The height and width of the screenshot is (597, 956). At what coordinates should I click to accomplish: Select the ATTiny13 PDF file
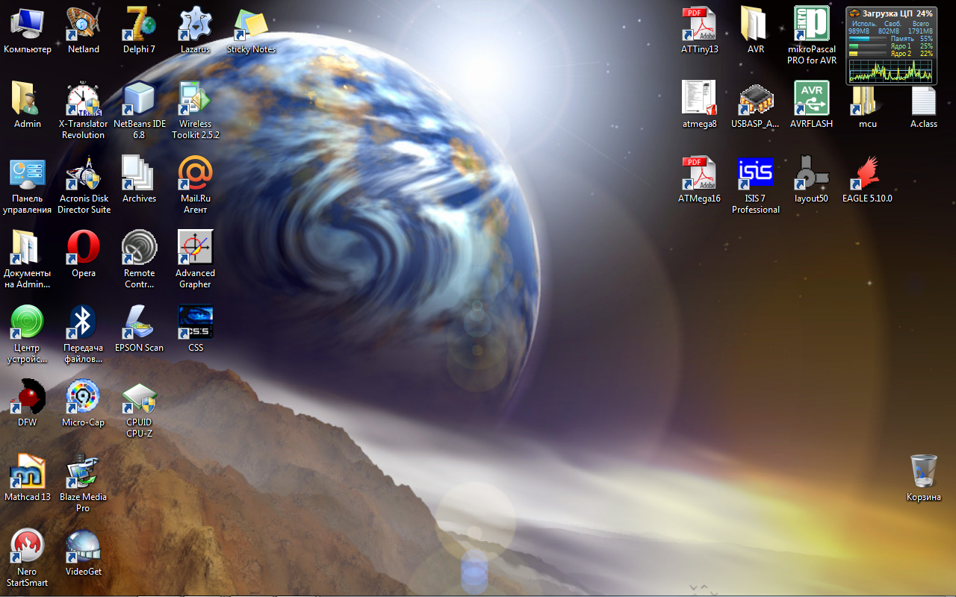pos(699,25)
